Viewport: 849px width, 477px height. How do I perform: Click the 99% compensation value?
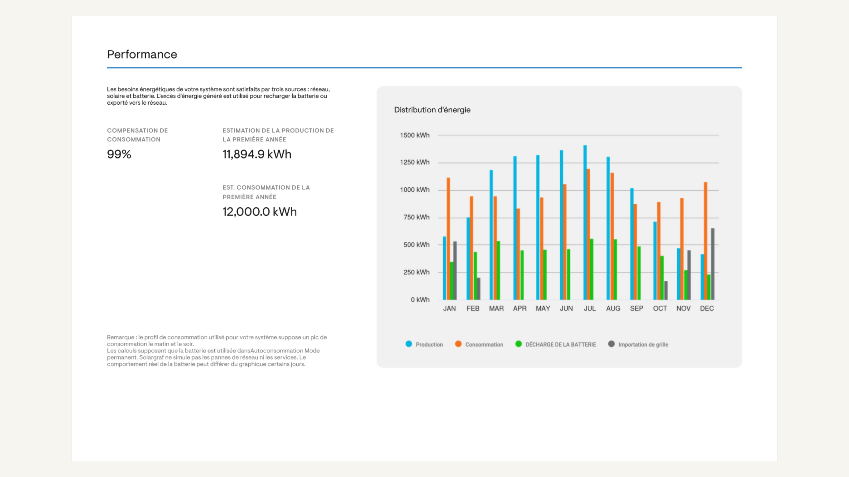[x=119, y=154]
